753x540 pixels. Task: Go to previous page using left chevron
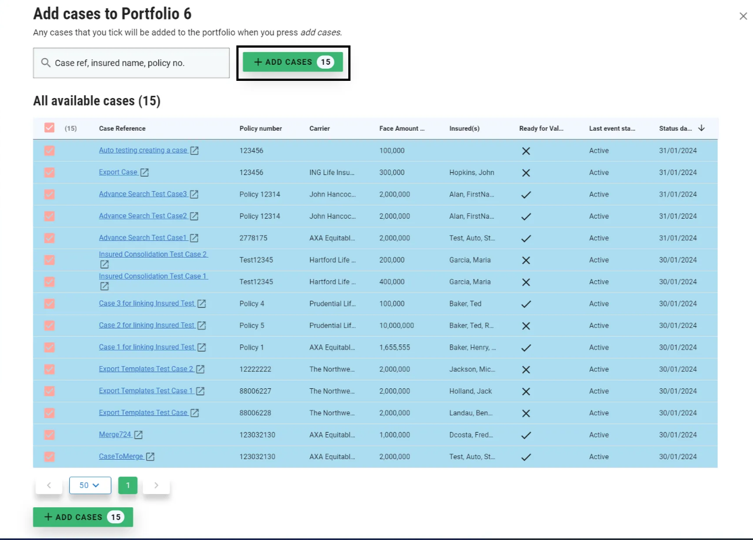click(x=49, y=486)
